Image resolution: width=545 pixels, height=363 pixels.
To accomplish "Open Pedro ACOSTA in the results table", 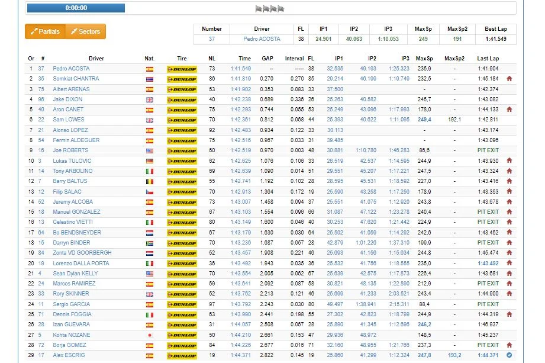I will [71, 69].
